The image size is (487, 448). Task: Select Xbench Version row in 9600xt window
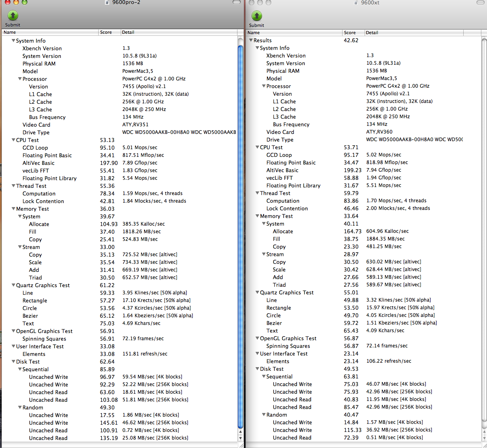click(363, 55)
